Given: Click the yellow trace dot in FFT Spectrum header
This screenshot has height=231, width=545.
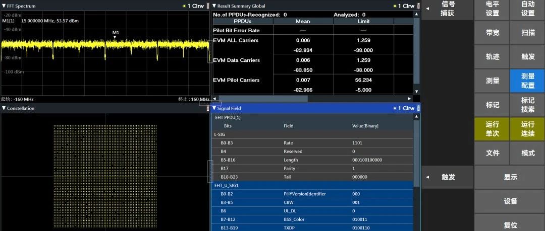Looking at the screenshot, I should 184,6.
